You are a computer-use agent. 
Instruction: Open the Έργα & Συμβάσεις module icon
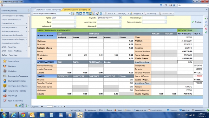5,101
